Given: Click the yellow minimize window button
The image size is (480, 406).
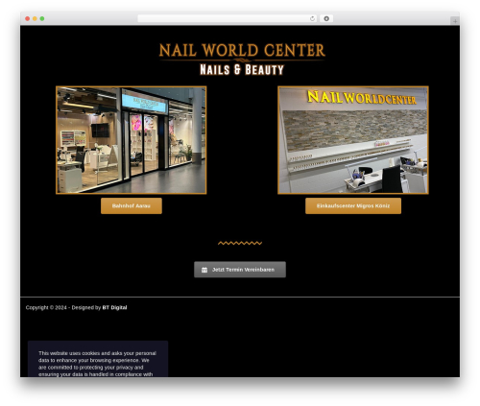Looking at the screenshot, I should click(x=35, y=18).
